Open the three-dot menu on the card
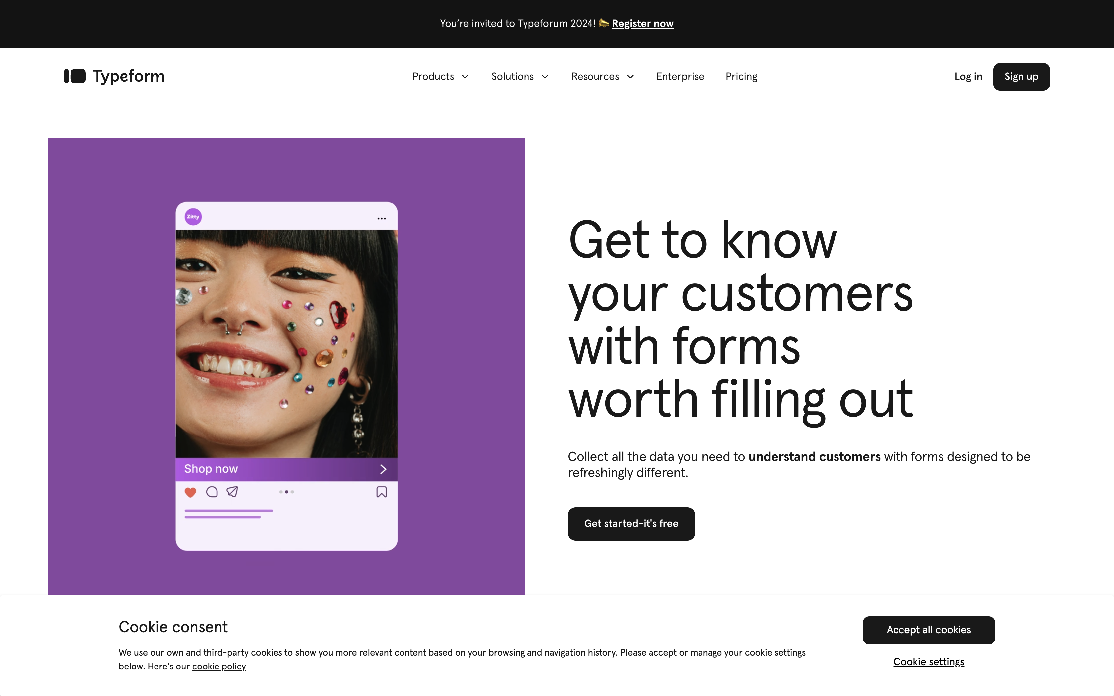 tap(382, 219)
